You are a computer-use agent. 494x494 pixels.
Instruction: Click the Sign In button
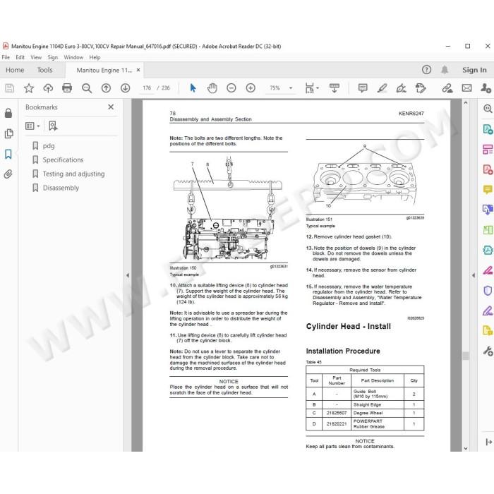point(474,70)
